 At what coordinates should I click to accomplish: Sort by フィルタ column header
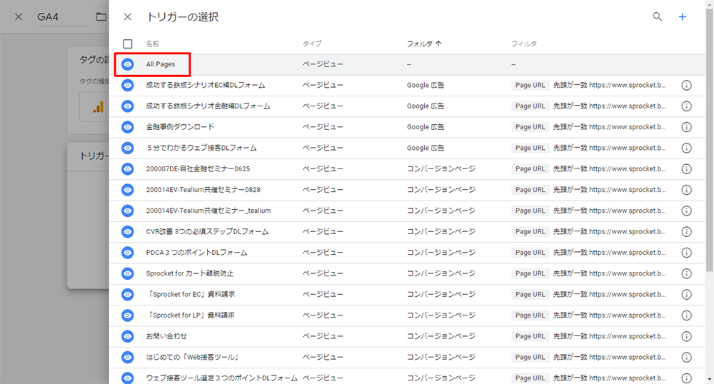523,44
